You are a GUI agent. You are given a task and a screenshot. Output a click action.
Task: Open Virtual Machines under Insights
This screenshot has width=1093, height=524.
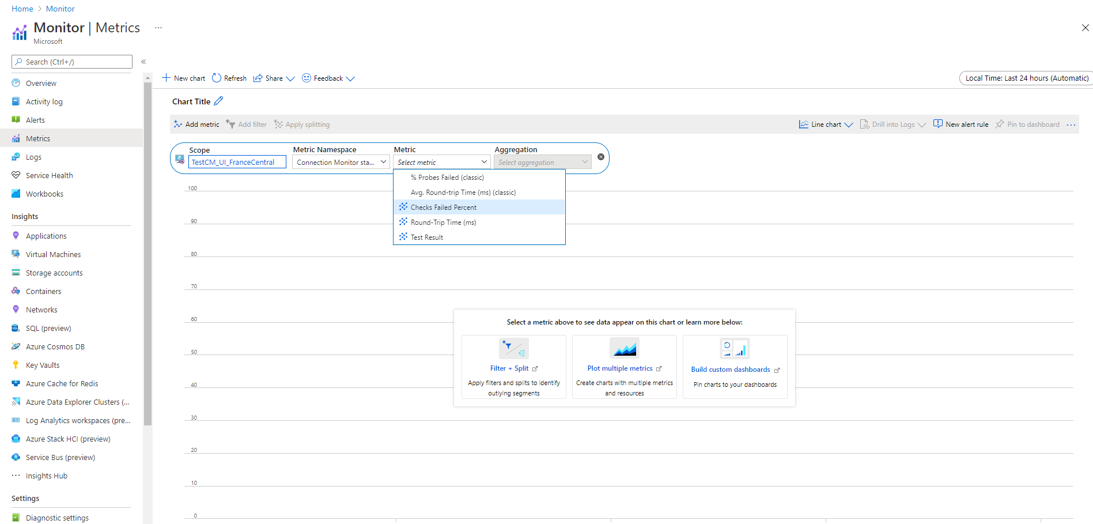point(53,254)
